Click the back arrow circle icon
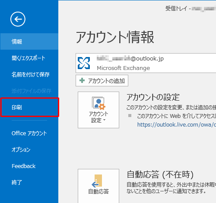The width and height of the screenshot is (216, 203). pos(18,19)
